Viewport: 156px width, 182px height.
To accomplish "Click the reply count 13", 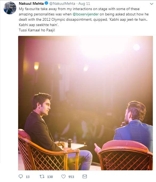I will pyautogui.click(x=28, y=177).
